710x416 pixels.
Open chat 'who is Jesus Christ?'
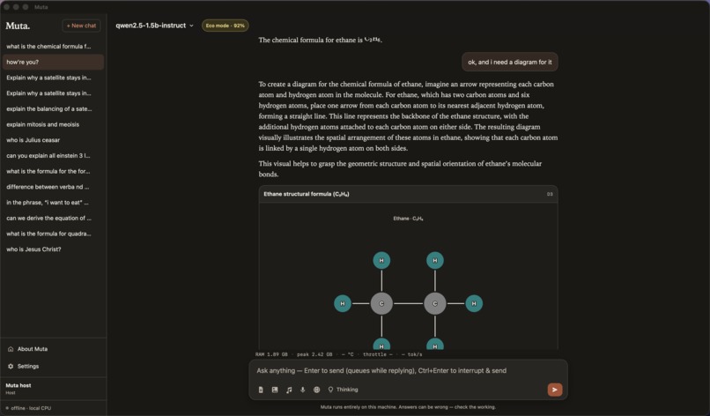53,249
